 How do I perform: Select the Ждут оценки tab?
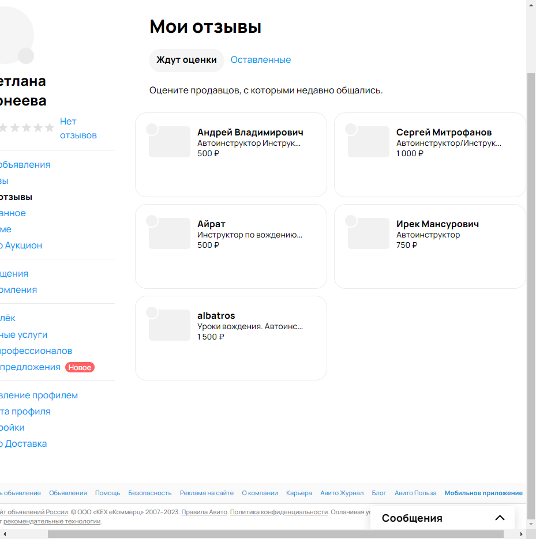[x=186, y=60]
